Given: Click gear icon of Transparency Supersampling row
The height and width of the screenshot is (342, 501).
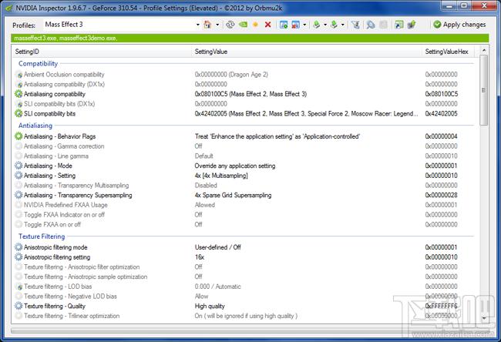Looking at the screenshot, I should 18,195.
